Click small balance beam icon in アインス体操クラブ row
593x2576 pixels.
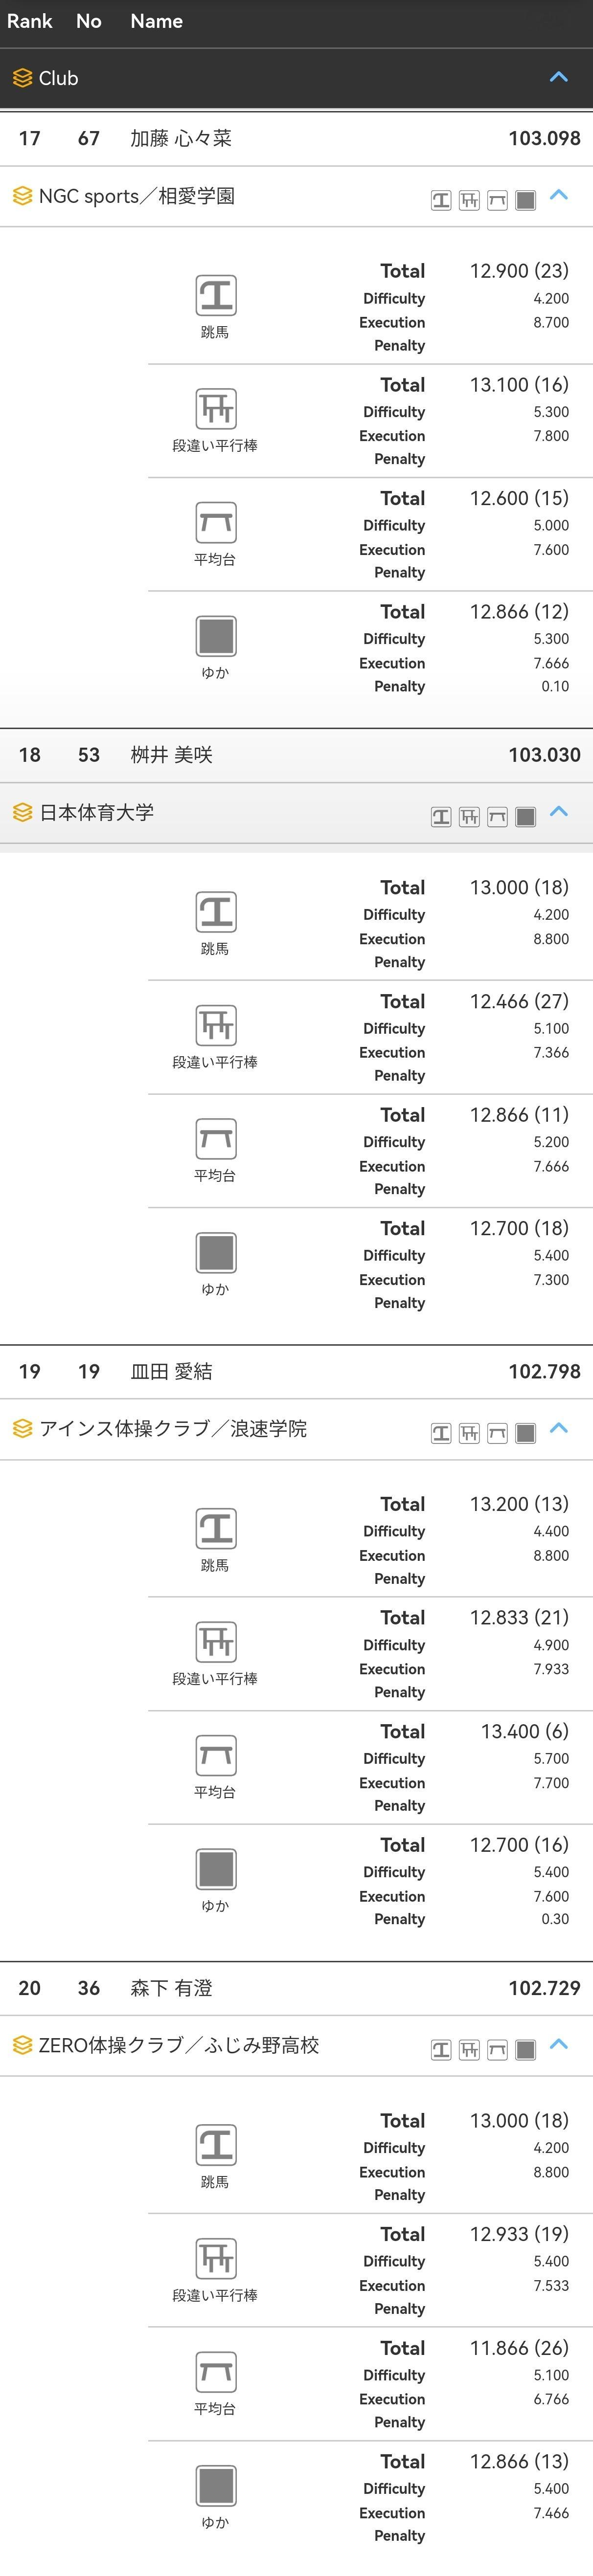(497, 1433)
